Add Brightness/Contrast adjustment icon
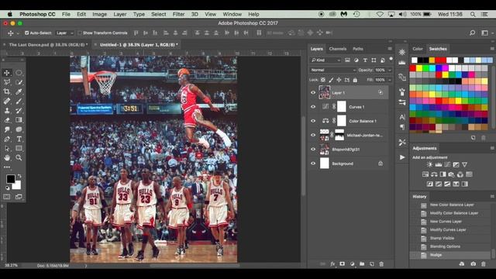 pos(429,164)
